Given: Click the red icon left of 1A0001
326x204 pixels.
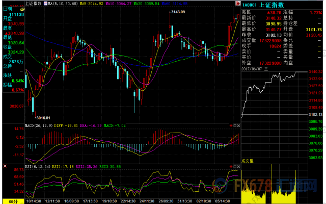Looking at the screenshot, I should pos(237,3).
